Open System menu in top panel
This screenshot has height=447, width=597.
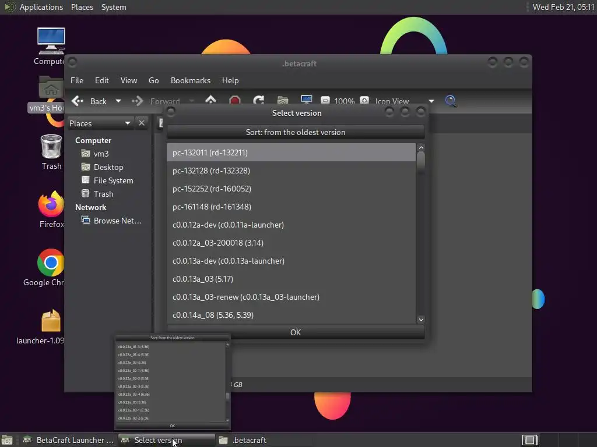point(114,7)
